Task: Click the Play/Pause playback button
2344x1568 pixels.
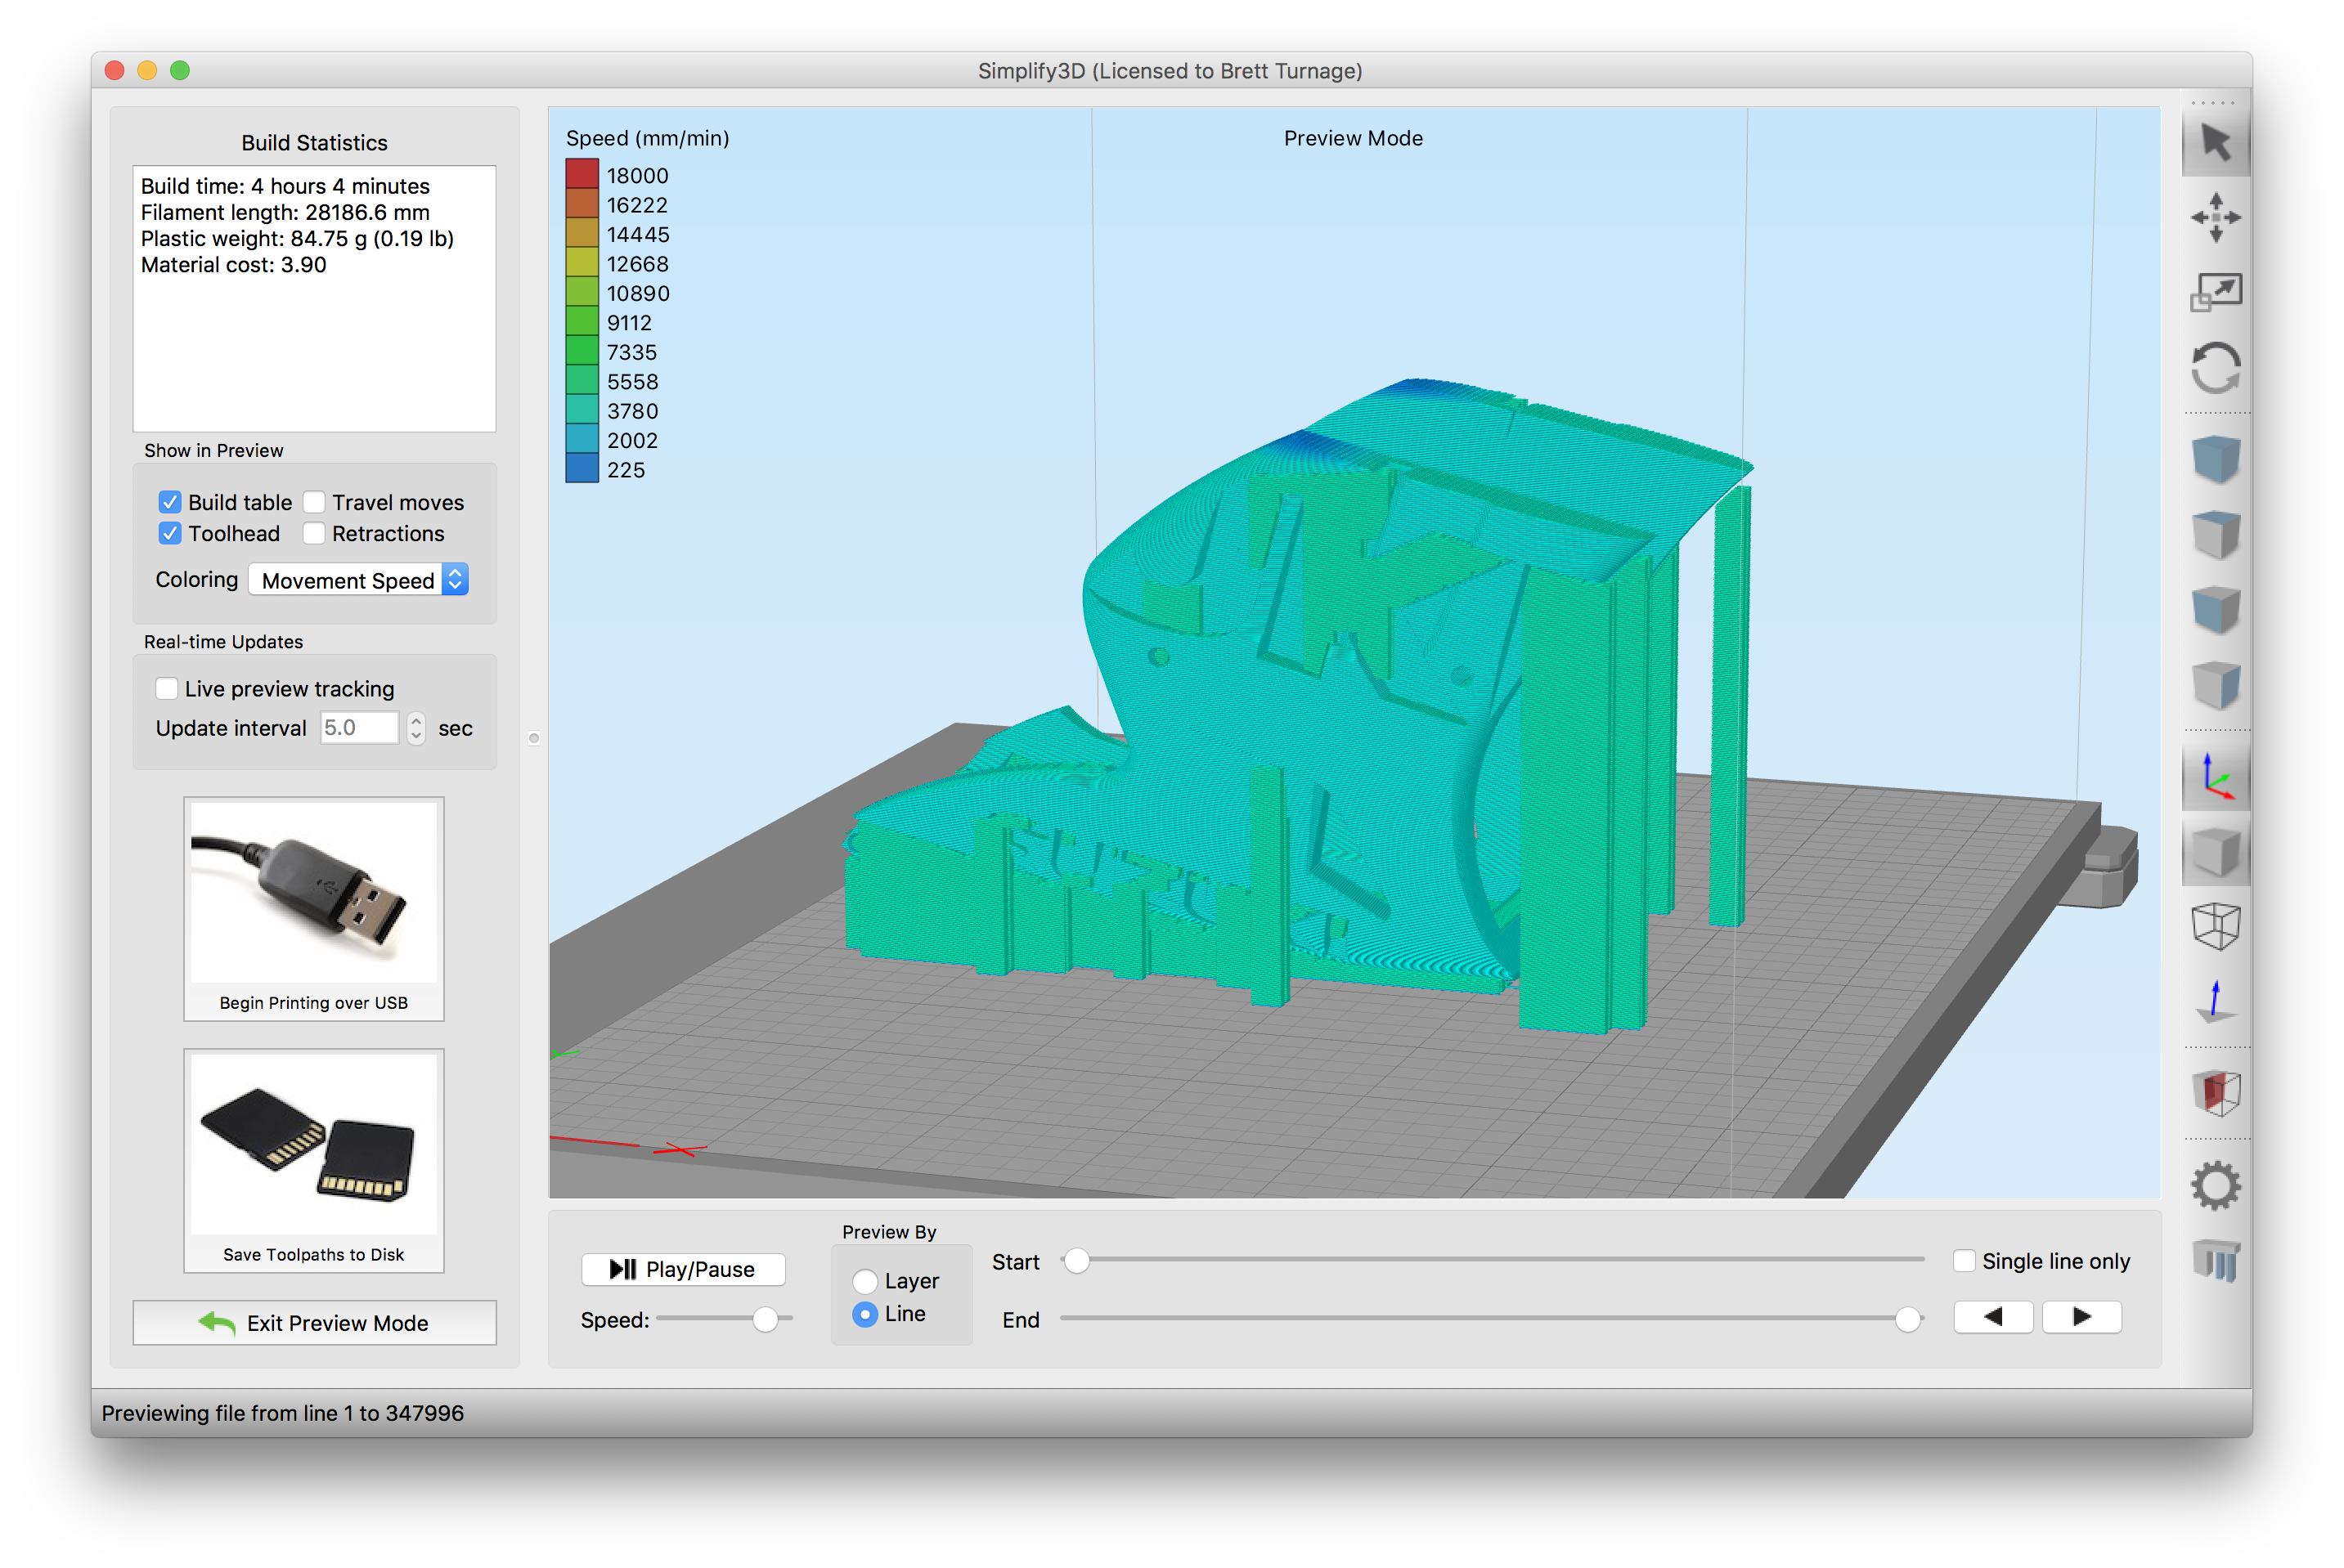Action: 685,1269
